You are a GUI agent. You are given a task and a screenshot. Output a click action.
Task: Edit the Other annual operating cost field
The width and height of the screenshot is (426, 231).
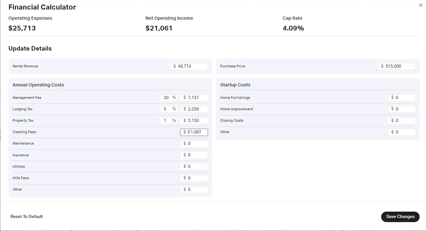(194, 190)
